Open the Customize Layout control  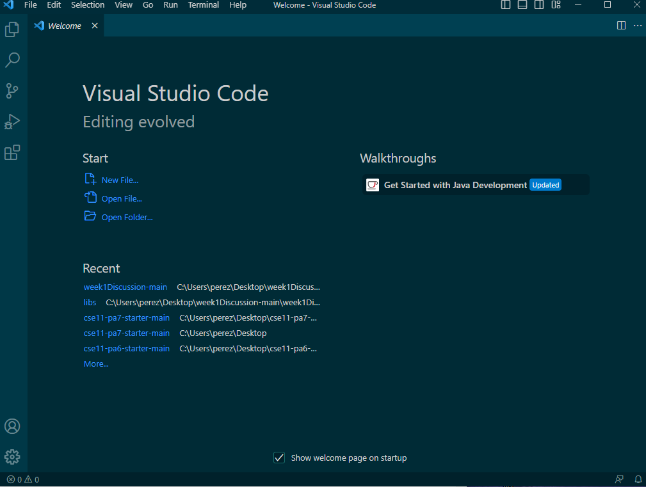click(556, 5)
